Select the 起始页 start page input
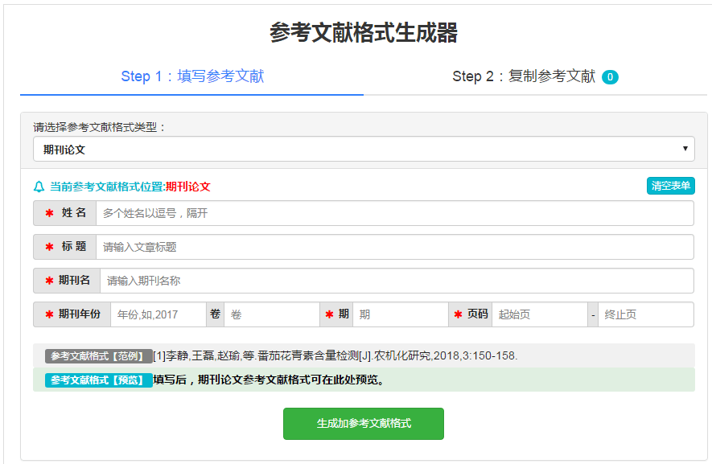Image resolution: width=712 pixels, height=464 pixels. (539, 314)
